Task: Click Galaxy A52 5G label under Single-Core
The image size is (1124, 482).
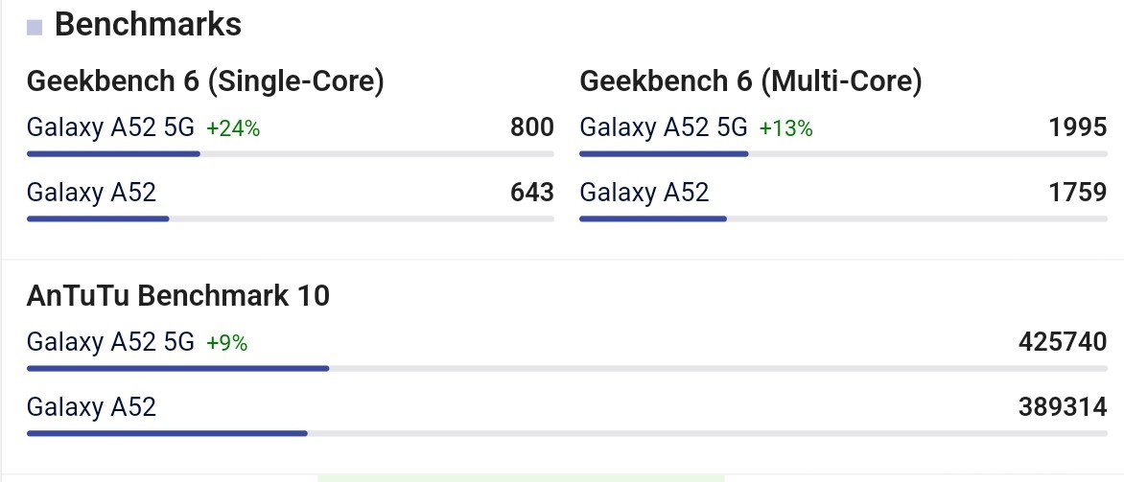Action: click(110, 127)
